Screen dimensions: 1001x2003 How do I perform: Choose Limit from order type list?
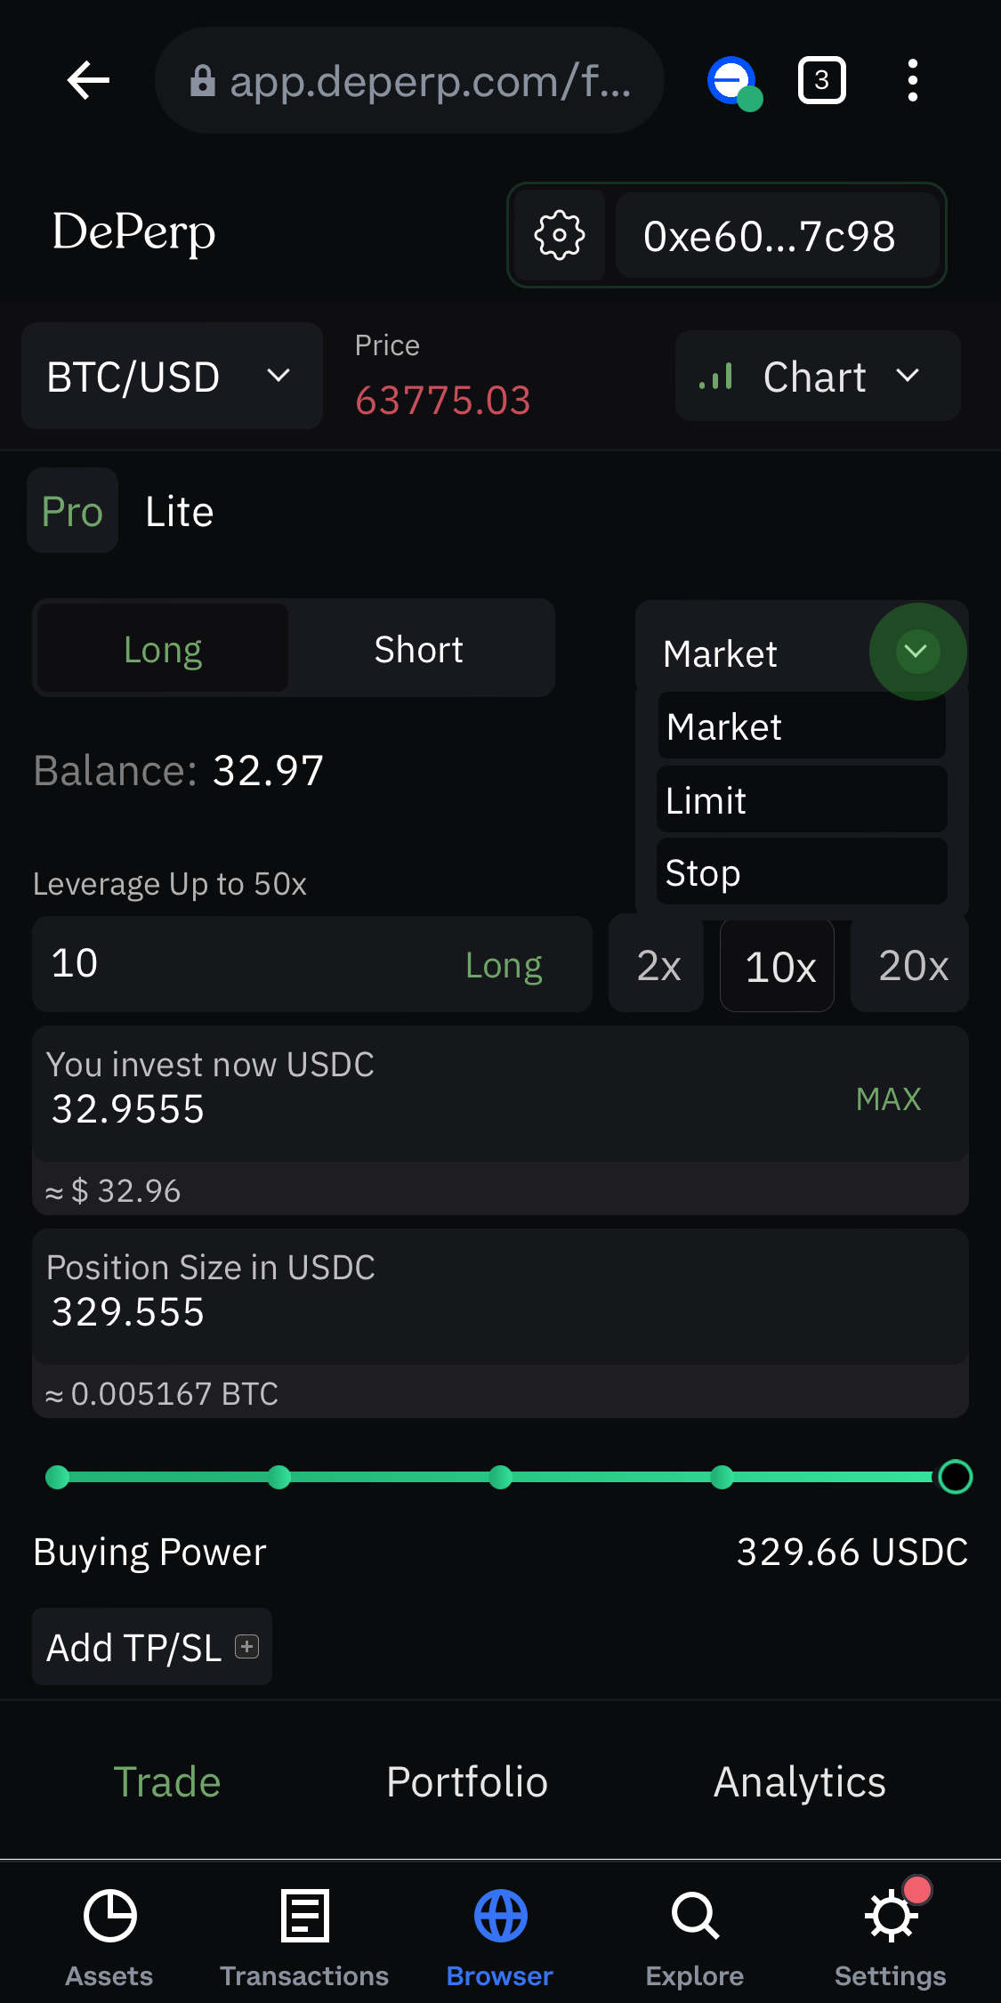[x=802, y=800]
